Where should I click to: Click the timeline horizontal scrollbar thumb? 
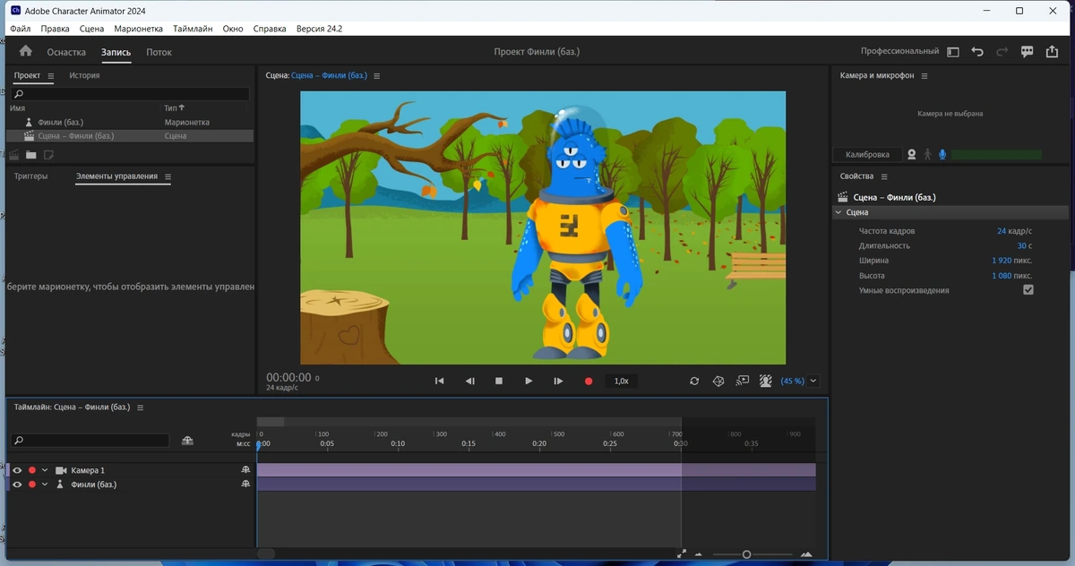[266, 553]
